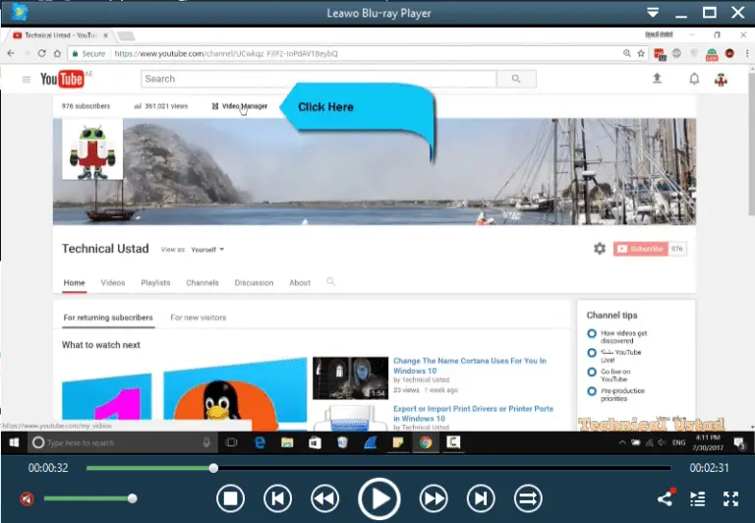Viewport: 755px width, 523px height.
Task: Expand the View as Yourself dropdown
Action: tap(207, 250)
